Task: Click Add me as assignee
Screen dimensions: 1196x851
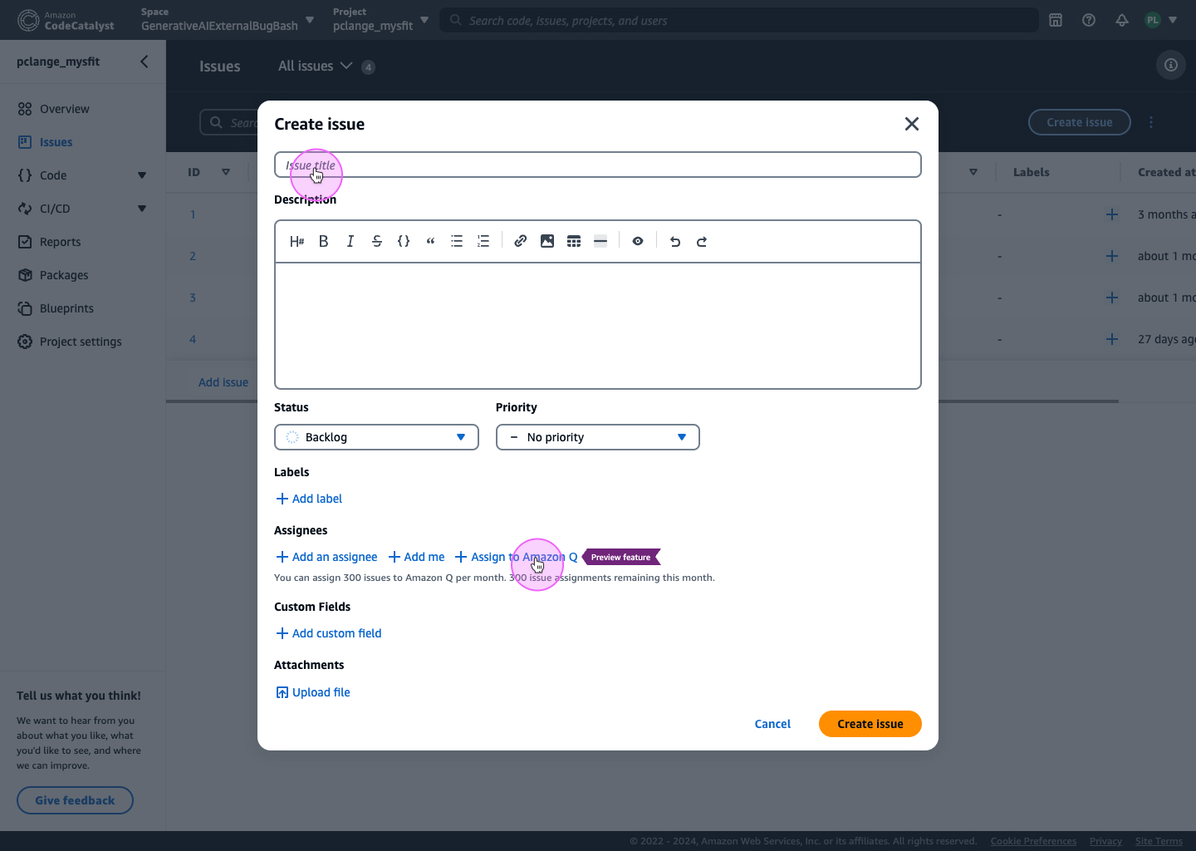Action: pos(416,557)
